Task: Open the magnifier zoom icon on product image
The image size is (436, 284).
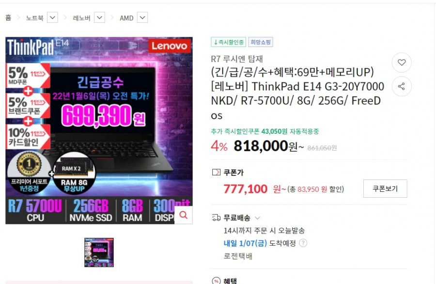Action: click(x=184, y=215)
